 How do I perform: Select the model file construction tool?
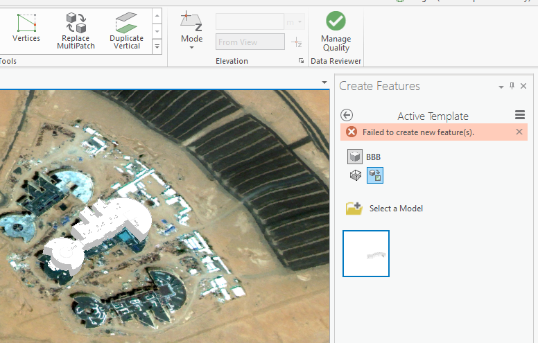[375, 175]
